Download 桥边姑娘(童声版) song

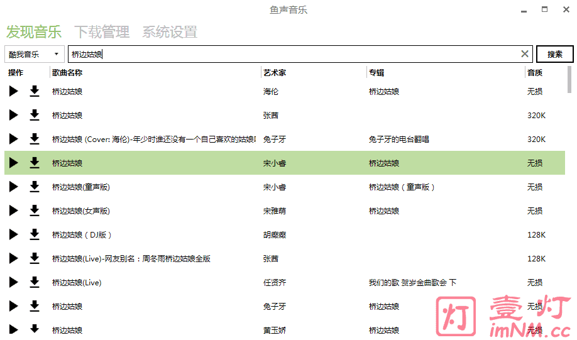[x=35, y=187]
